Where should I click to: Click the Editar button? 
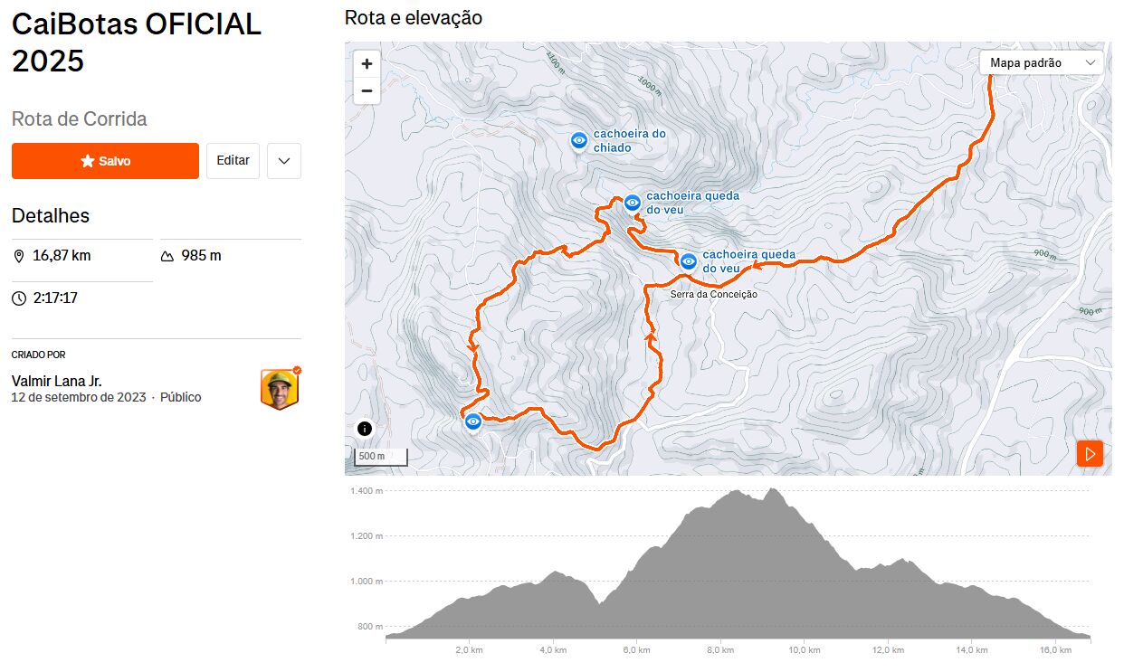(233, 161)
